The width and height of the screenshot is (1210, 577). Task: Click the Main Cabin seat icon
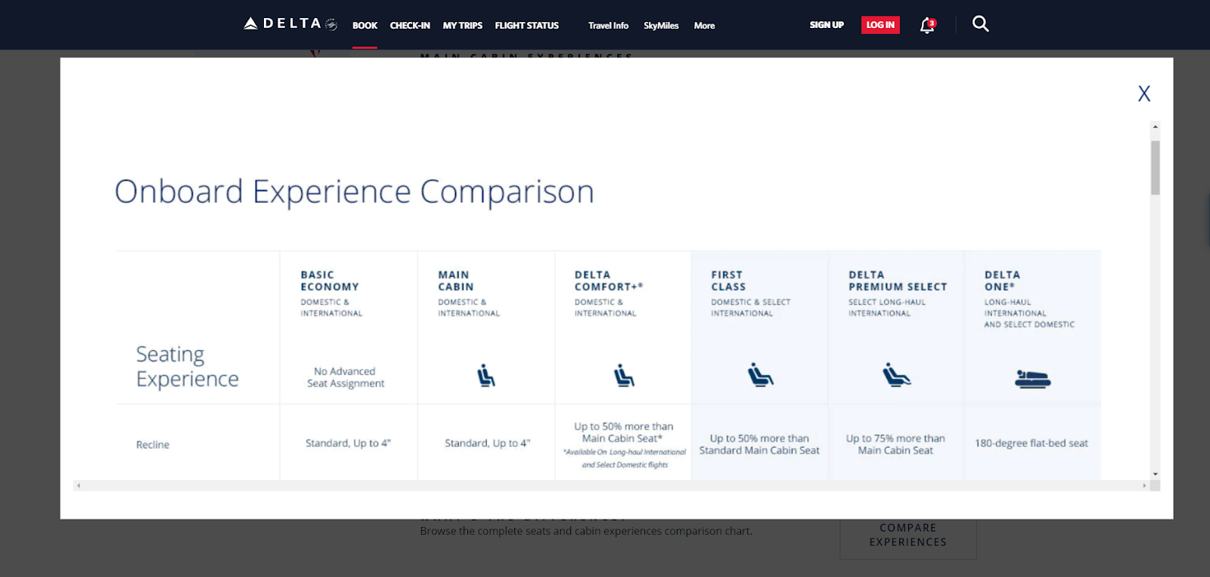click(x=486, y=375)
